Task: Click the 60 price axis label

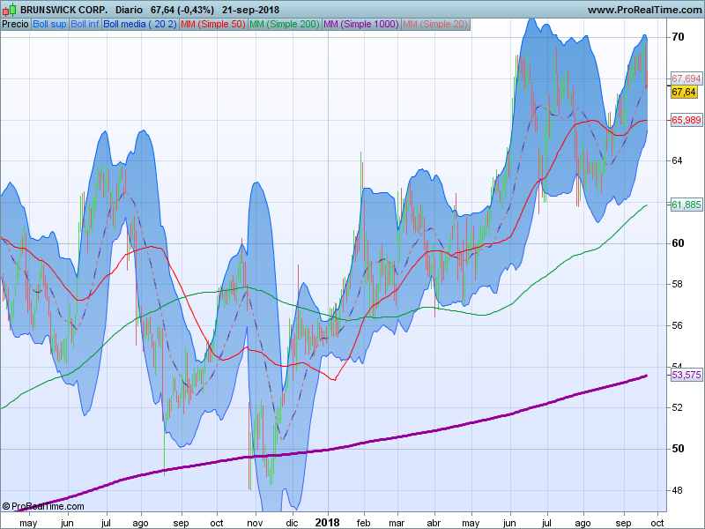Action: point(678,243)
